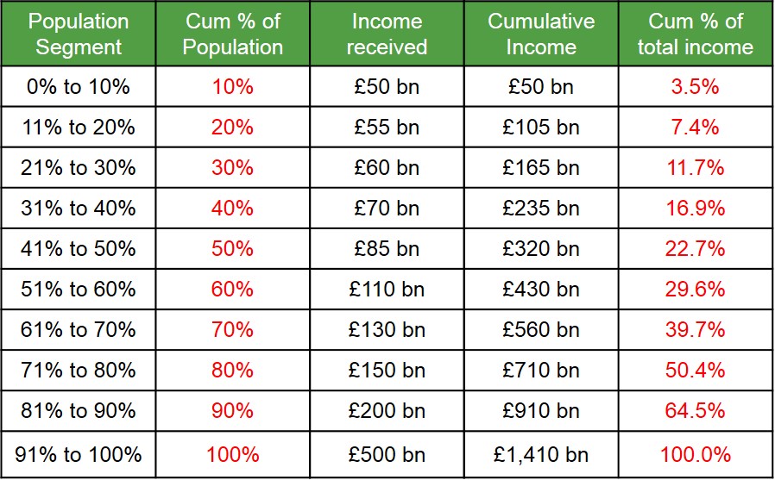
Task: Select the 100% cumulative population cell
Action: [x=232, y=454]
